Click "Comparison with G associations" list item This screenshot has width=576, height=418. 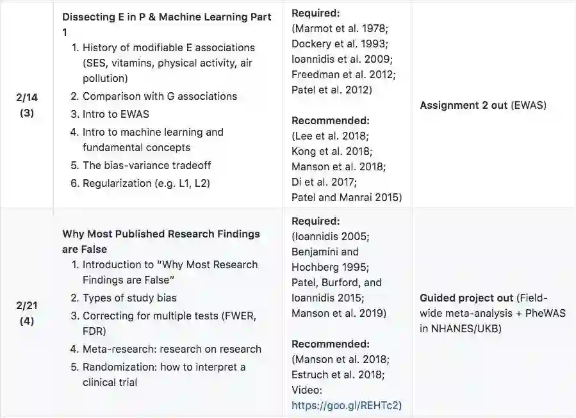coord(160,97)
